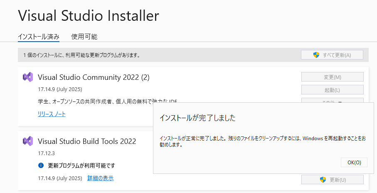This screenshot has width=377, height=193.
Task: Click the Visual Studio Community 2022 logo icon
Action: coord(28,77)
